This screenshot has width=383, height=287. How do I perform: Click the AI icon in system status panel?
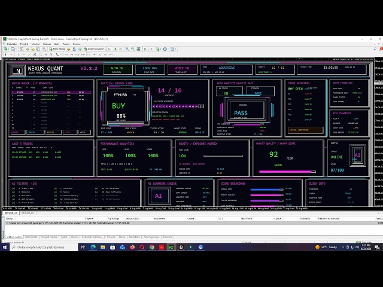point(358,155)
